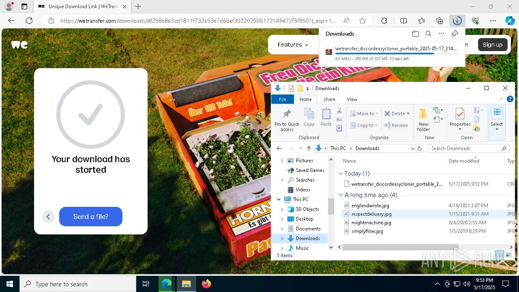Click the file list horizontal scrollbar
Viewport: 519px width, 292px height.
tap(401, 247)
